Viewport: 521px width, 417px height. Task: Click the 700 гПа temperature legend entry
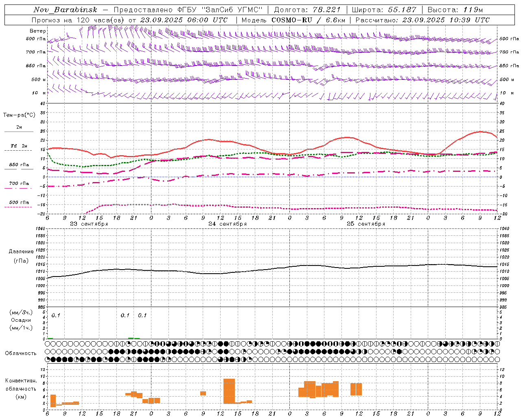coord(19,184)
